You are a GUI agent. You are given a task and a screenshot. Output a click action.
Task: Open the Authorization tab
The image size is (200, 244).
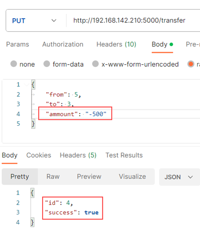pos(63,44)
